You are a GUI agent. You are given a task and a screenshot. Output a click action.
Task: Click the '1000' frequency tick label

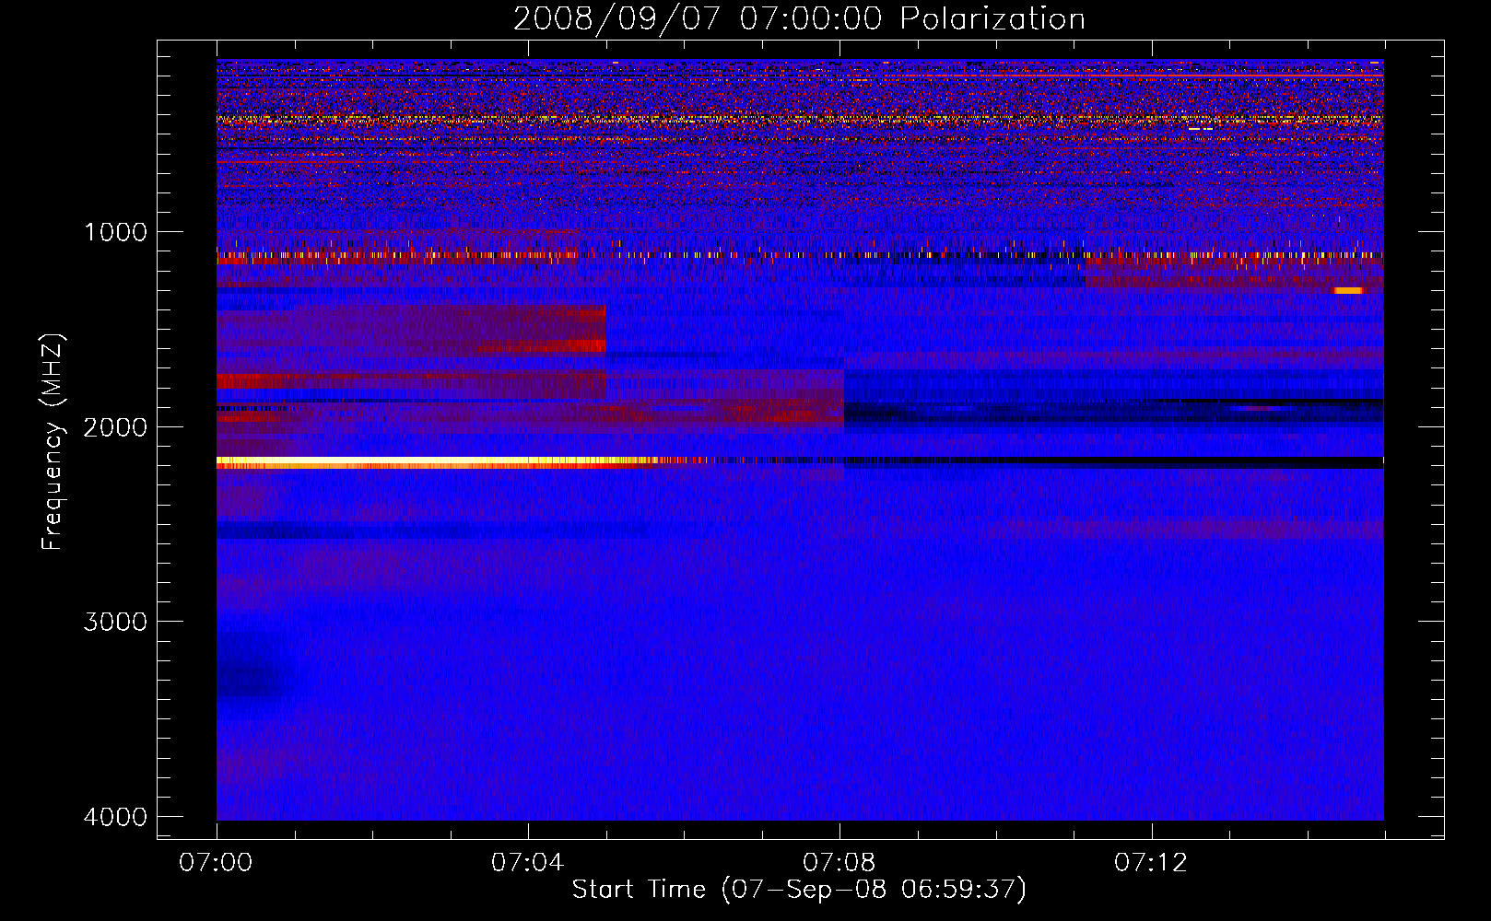click(115, 232)
